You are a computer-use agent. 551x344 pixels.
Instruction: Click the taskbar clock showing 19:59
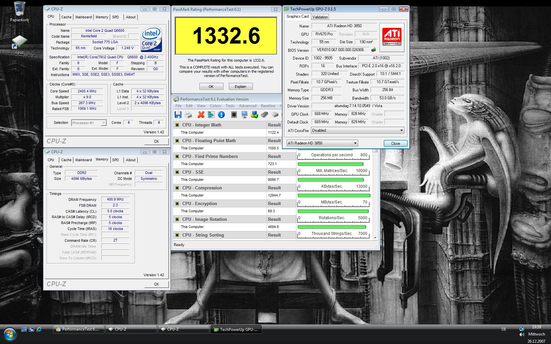click(x=537, y=327)
